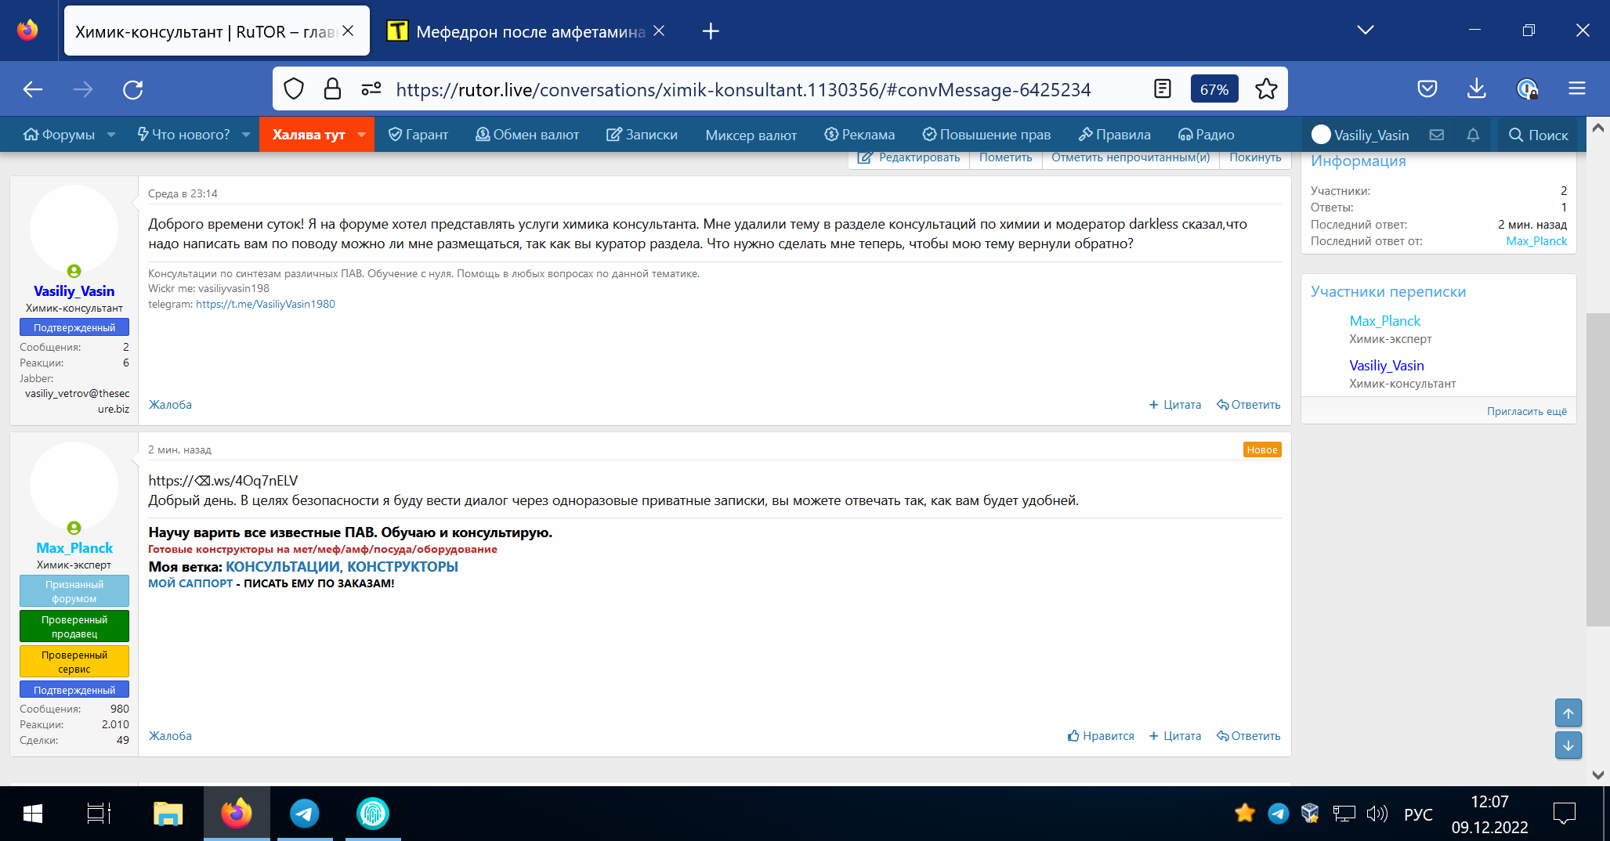Expand the Что нового? menu arrow
The width and height of the screenshot is (1610, 841).
(x=246, y=135)
